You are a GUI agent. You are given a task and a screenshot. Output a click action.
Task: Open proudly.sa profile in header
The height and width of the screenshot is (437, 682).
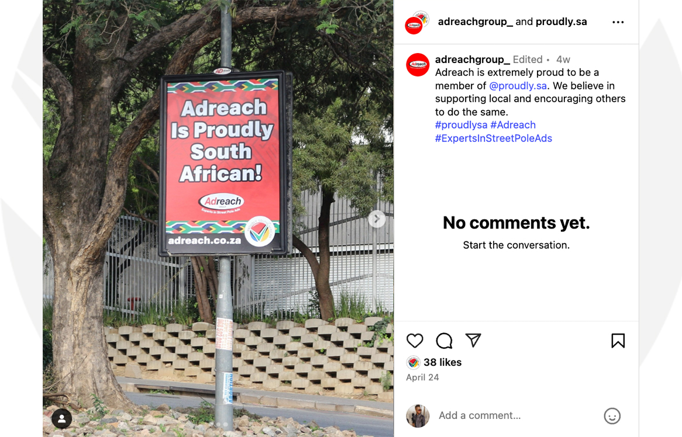click(x=561, y=22)
